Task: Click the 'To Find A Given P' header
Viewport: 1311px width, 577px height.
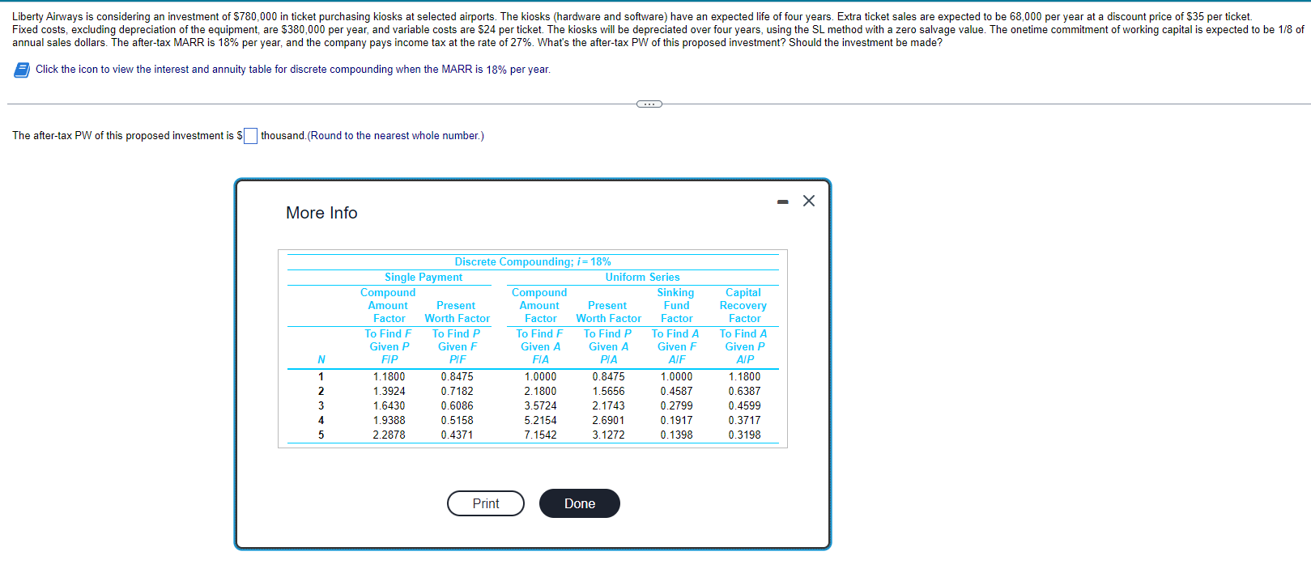Action: pyautogui.click(x=743, y=340)
